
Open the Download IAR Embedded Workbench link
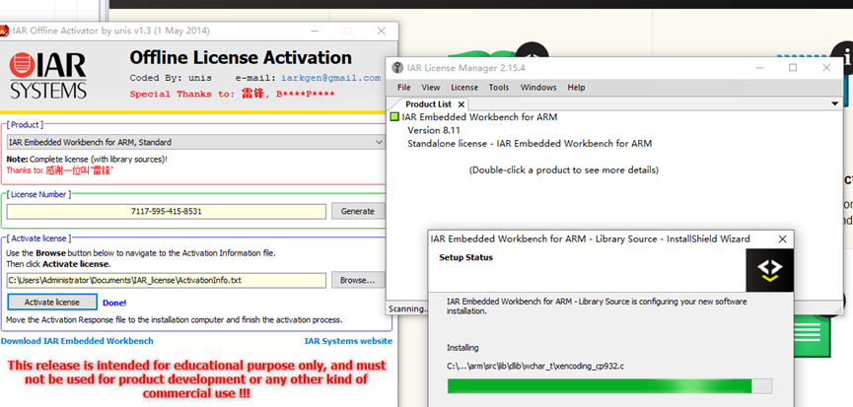(77, 341)
